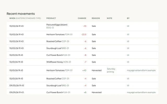Viewport: 167px width, 104px height.
Task: Click the +8 change value
Action: click(x=85, y=93)
